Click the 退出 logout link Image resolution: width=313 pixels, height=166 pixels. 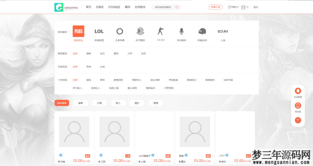coord(256,7)
